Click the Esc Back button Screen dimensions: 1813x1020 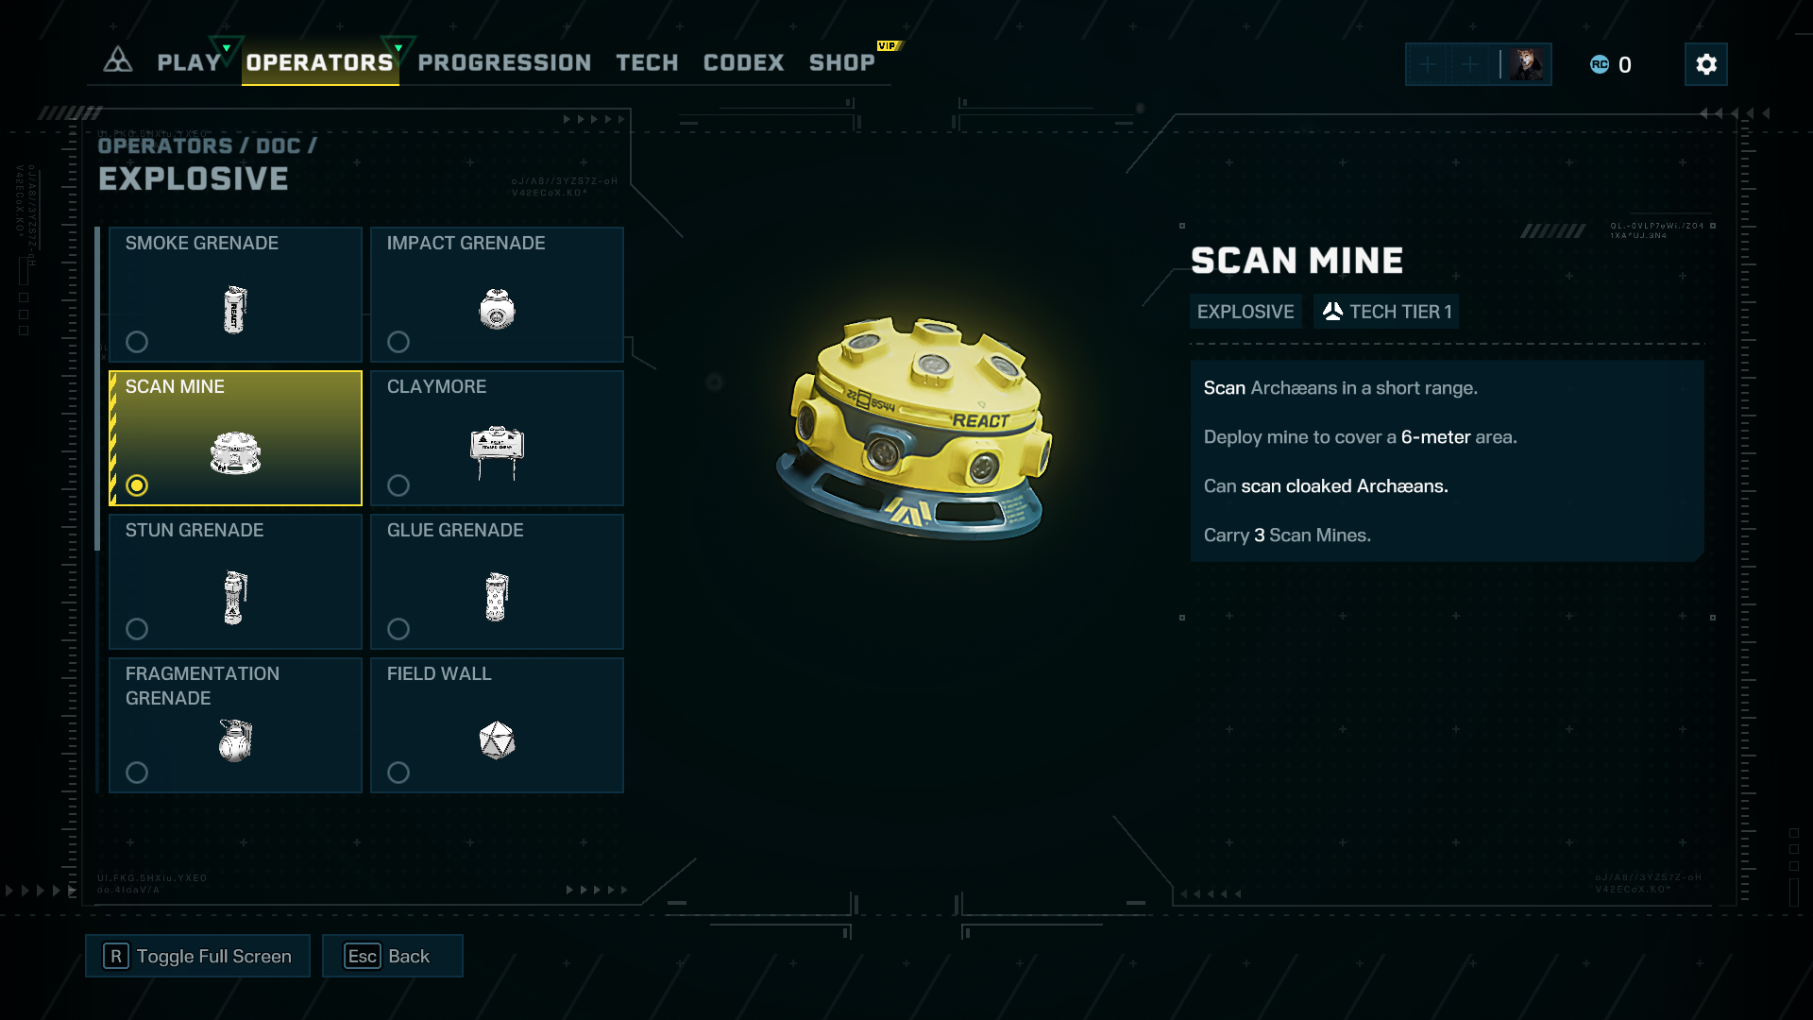(x=392, y=956)
